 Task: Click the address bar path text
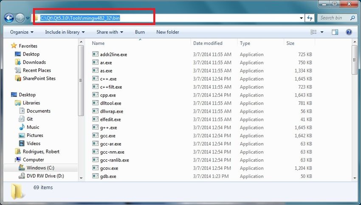80,18
